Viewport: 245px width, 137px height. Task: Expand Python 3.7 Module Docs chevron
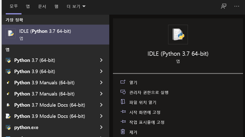click(x=101, y=105)
